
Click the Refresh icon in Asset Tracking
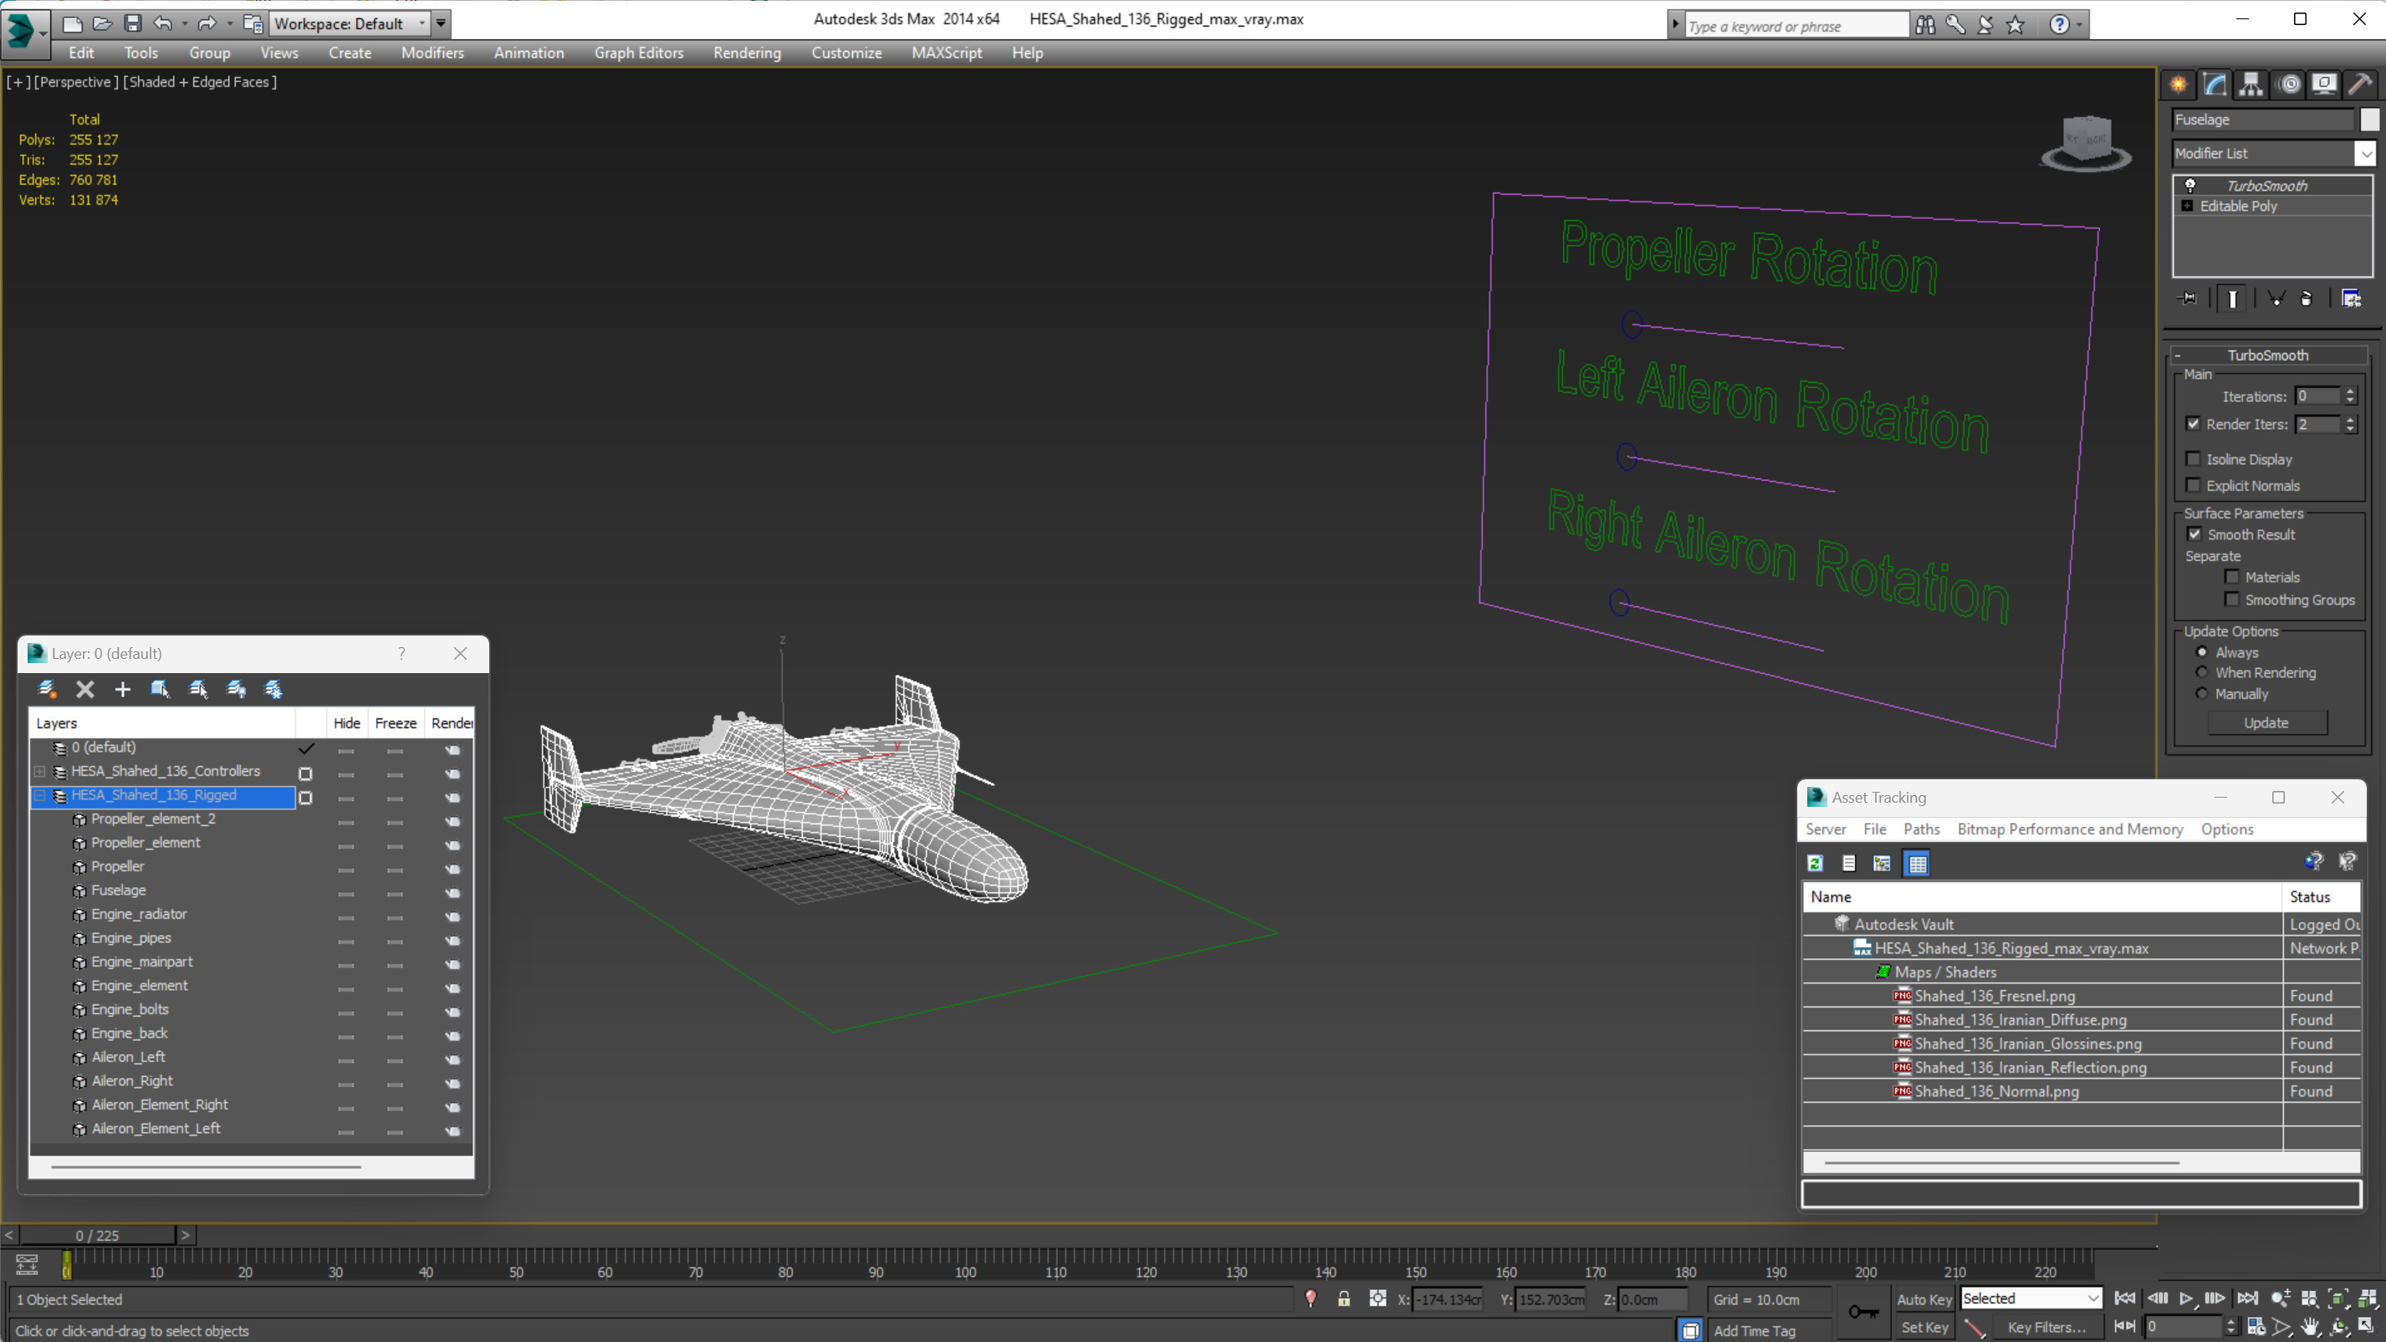[1816, 863]
